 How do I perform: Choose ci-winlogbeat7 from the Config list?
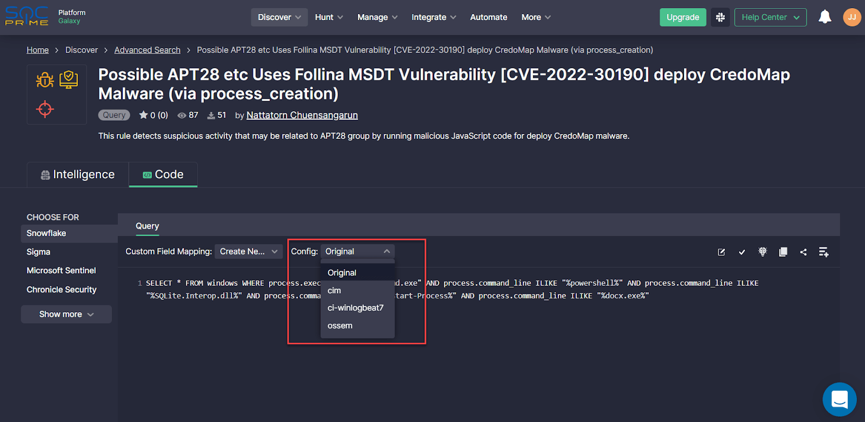click(355, 308)
